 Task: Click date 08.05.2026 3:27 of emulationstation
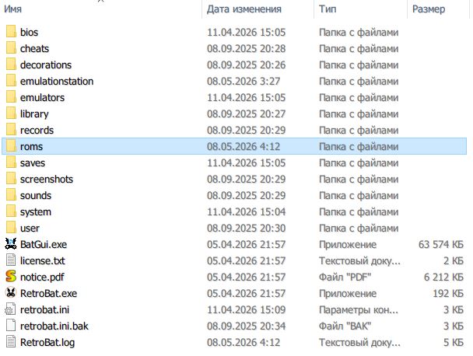click(244, 81)
